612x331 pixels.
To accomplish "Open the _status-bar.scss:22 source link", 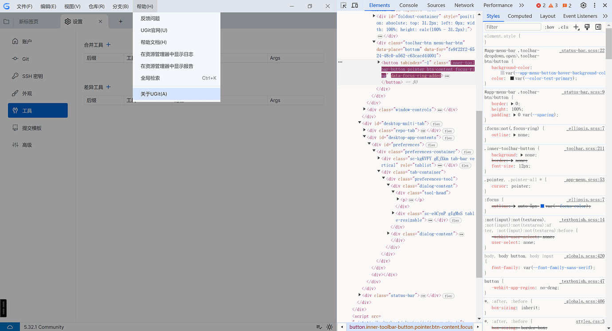I will 582,51.
